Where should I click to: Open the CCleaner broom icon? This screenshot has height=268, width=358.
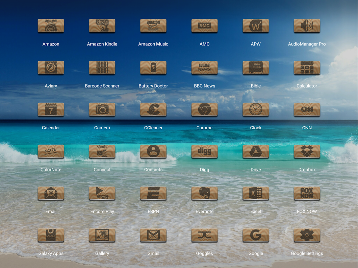153,110
